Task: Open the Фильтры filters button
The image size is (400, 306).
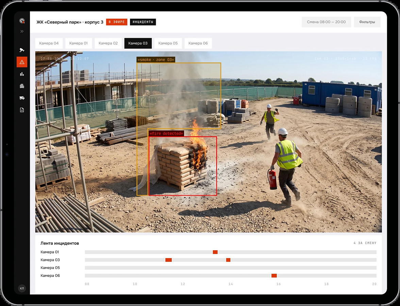Action: [367, 22]
